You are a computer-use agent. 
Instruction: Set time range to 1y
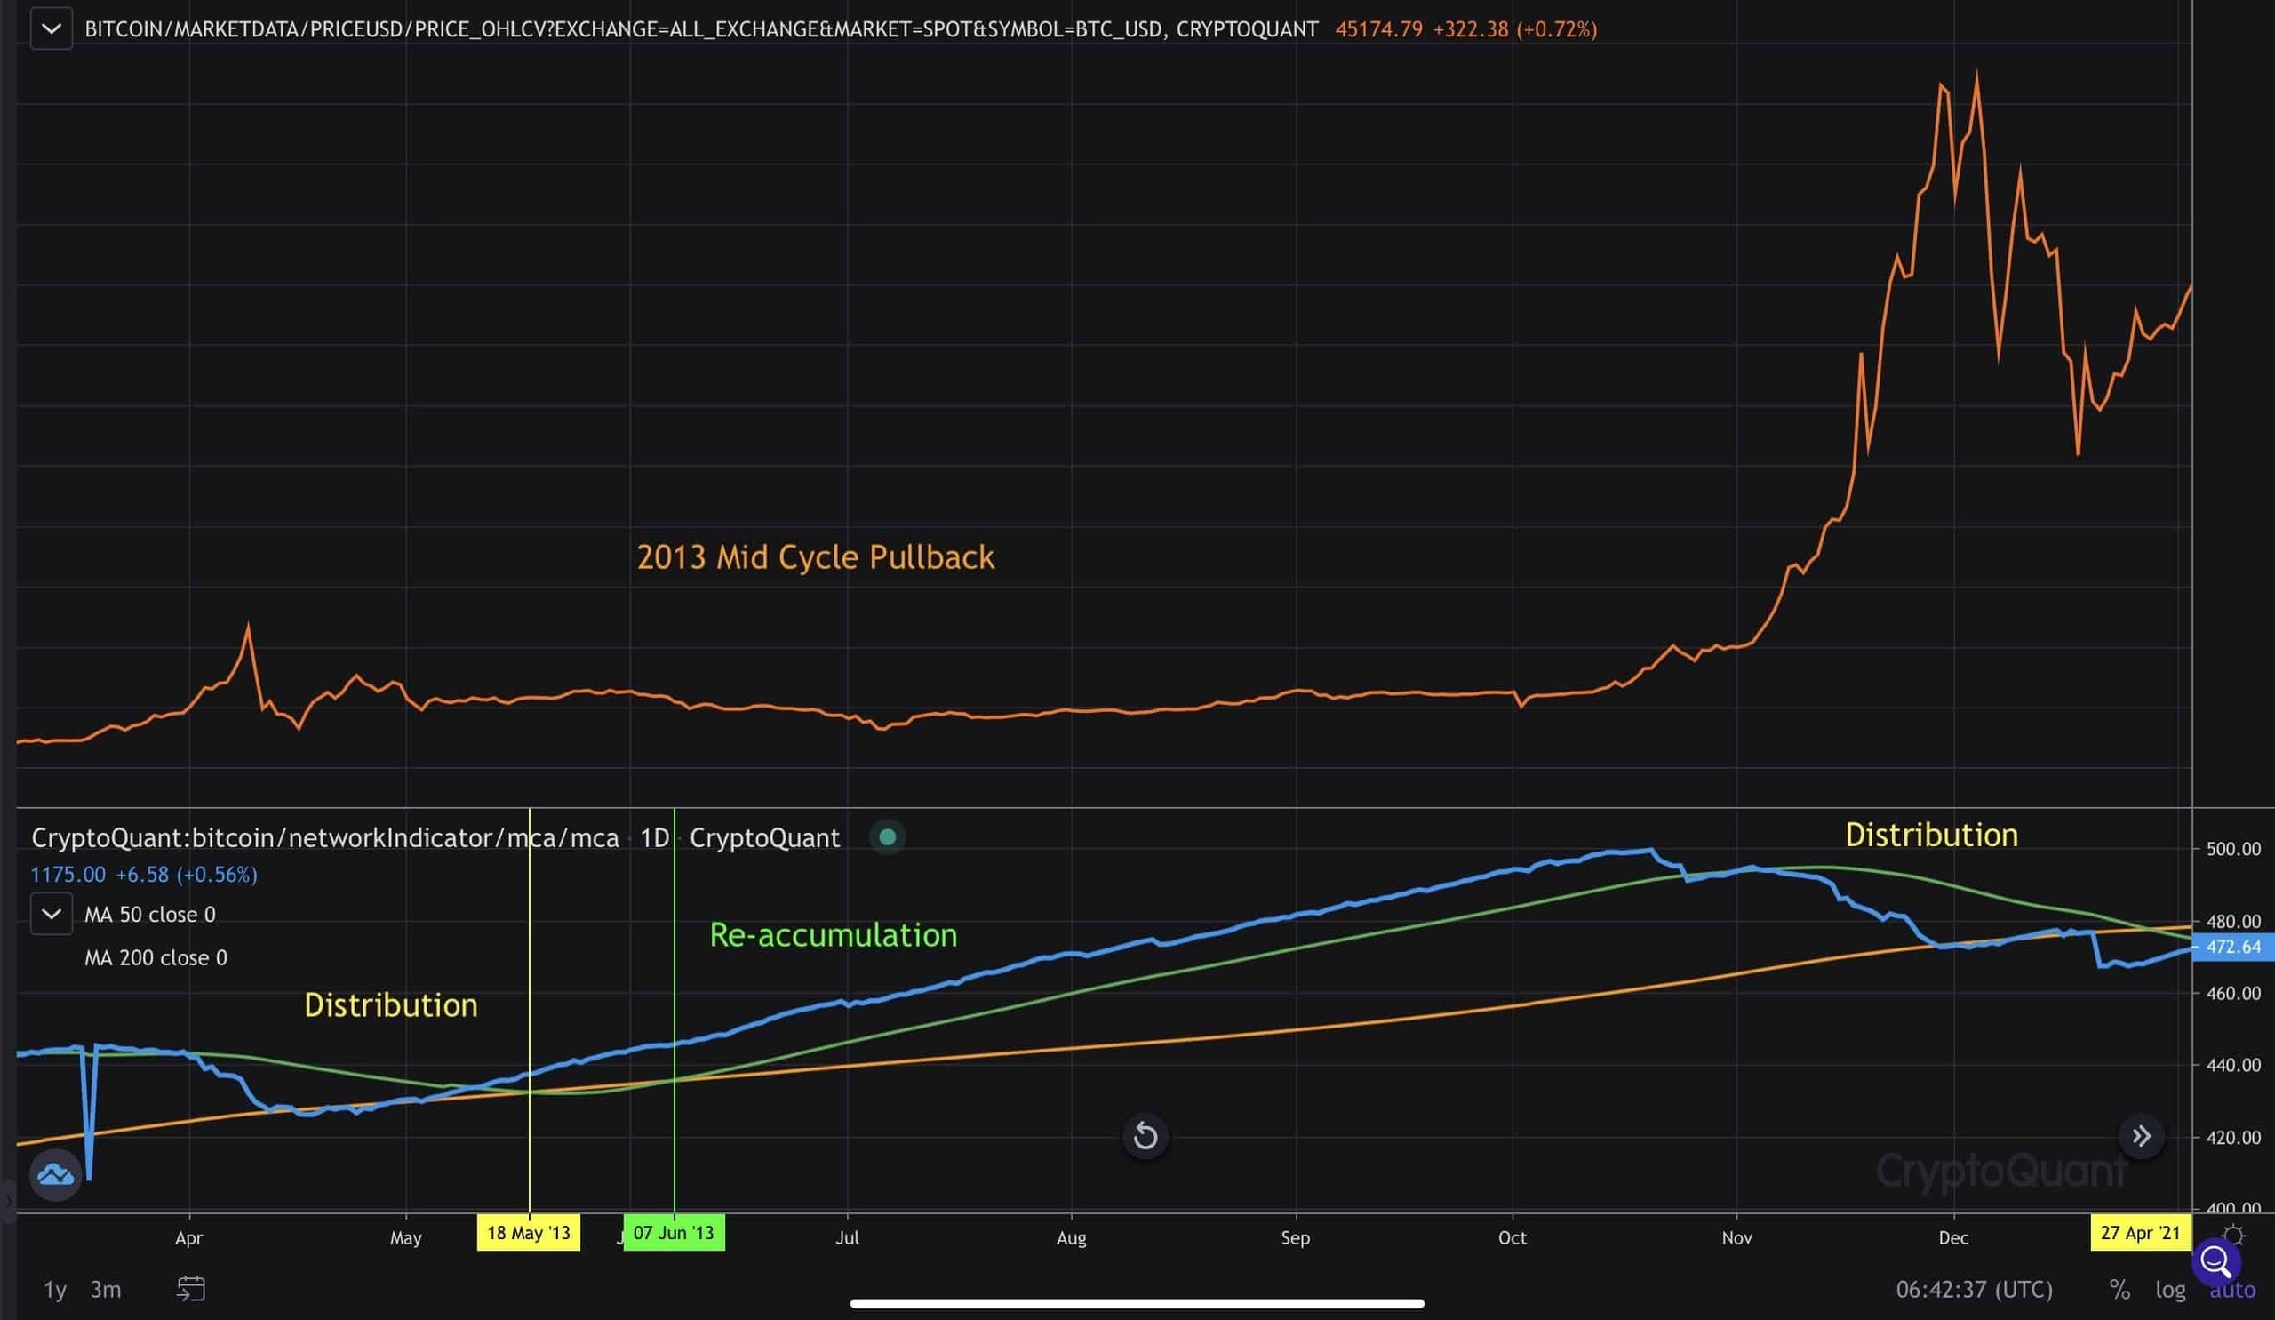55,1289
